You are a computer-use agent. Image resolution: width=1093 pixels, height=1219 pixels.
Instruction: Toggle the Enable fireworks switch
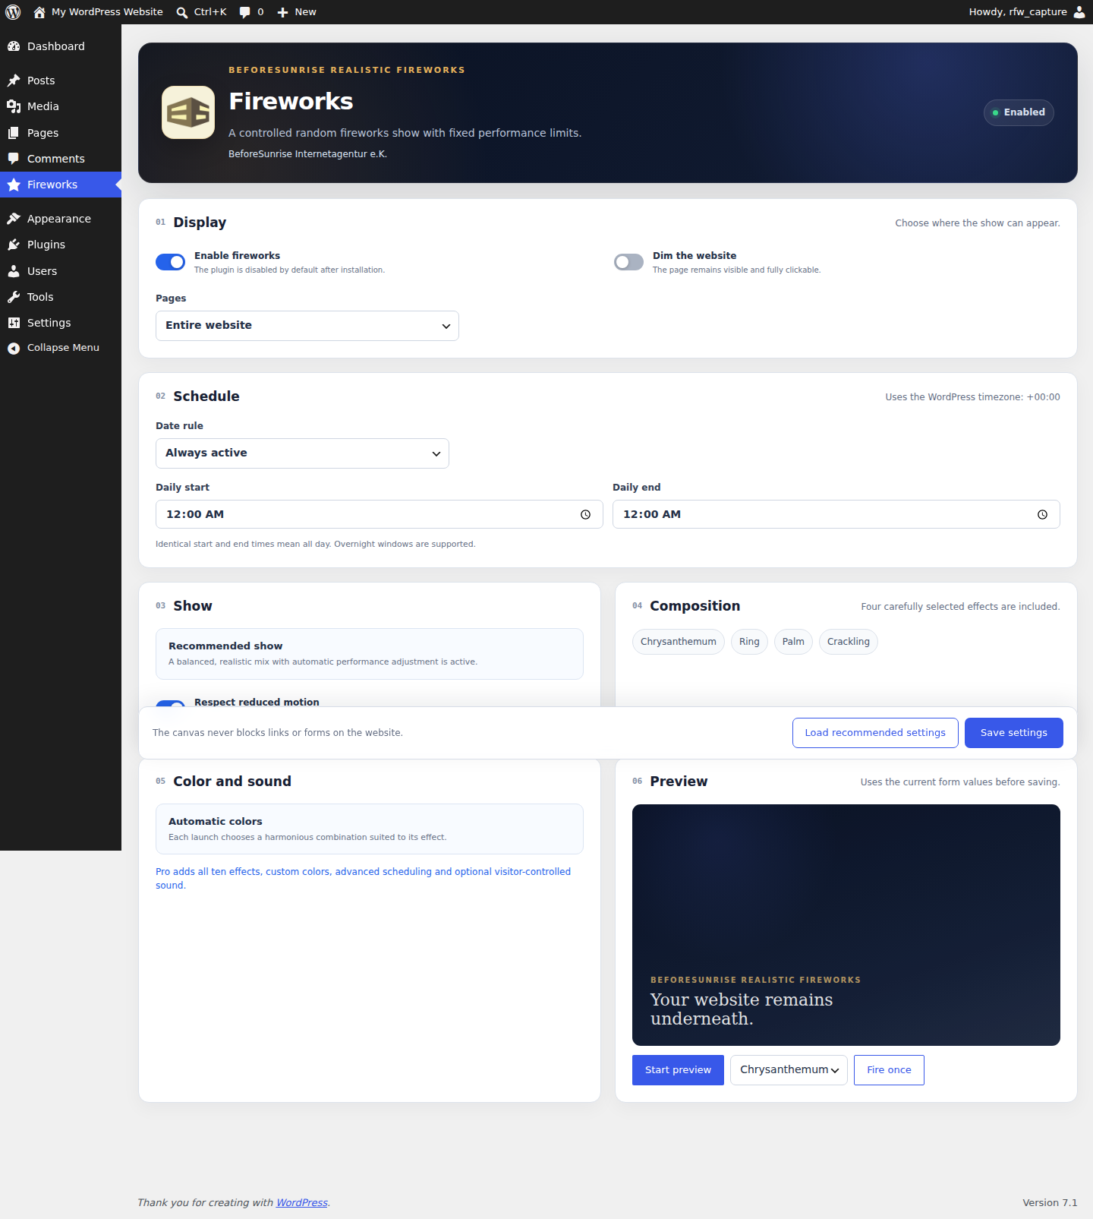[170, 262]
